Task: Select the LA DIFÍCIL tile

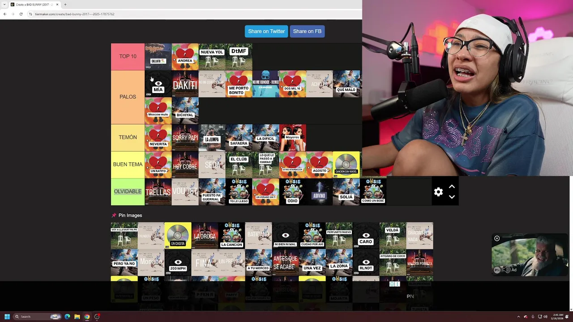Action: pos(265,138)
